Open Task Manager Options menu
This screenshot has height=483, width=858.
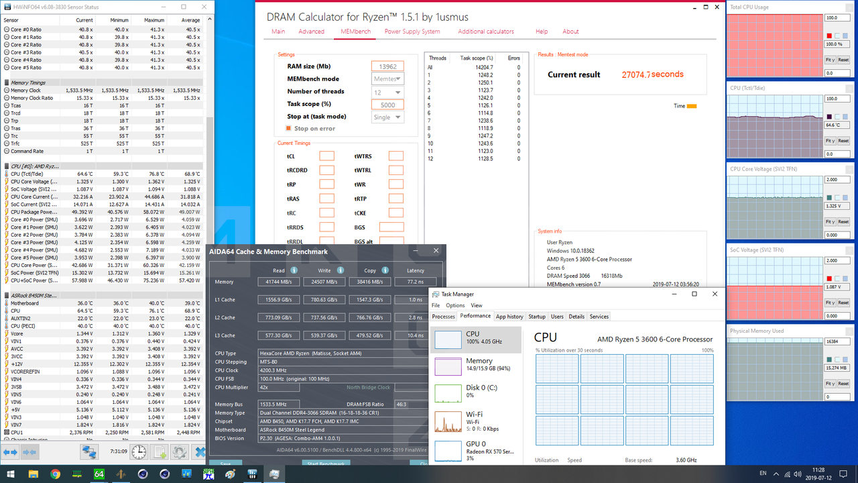coord(455,305)
